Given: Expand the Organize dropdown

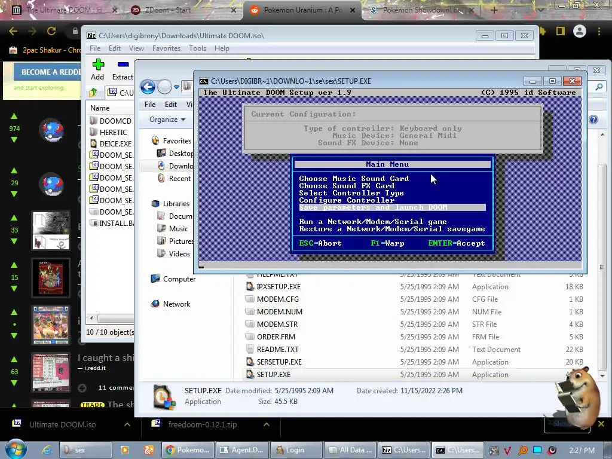Looking at the screenshot, I should (167, 120).
